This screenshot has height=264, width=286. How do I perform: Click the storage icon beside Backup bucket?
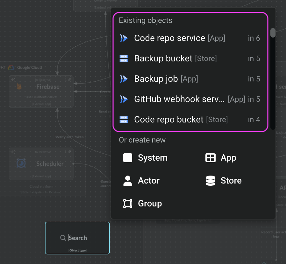click(x=124, y=59)
